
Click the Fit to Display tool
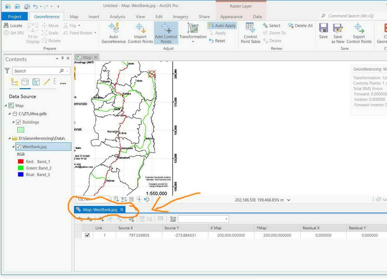point(33,34)
